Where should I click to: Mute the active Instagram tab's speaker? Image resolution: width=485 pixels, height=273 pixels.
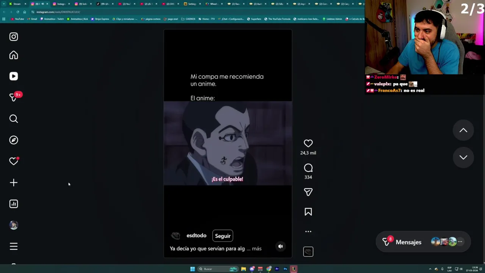click(x=42, y=4)
